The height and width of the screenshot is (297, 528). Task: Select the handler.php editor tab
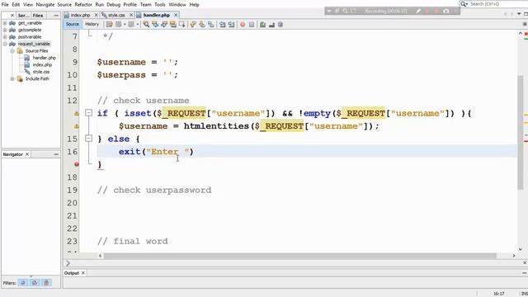coord(157,15)
